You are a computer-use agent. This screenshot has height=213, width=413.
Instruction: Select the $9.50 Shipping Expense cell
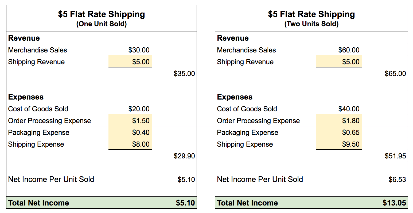point(339,144)
